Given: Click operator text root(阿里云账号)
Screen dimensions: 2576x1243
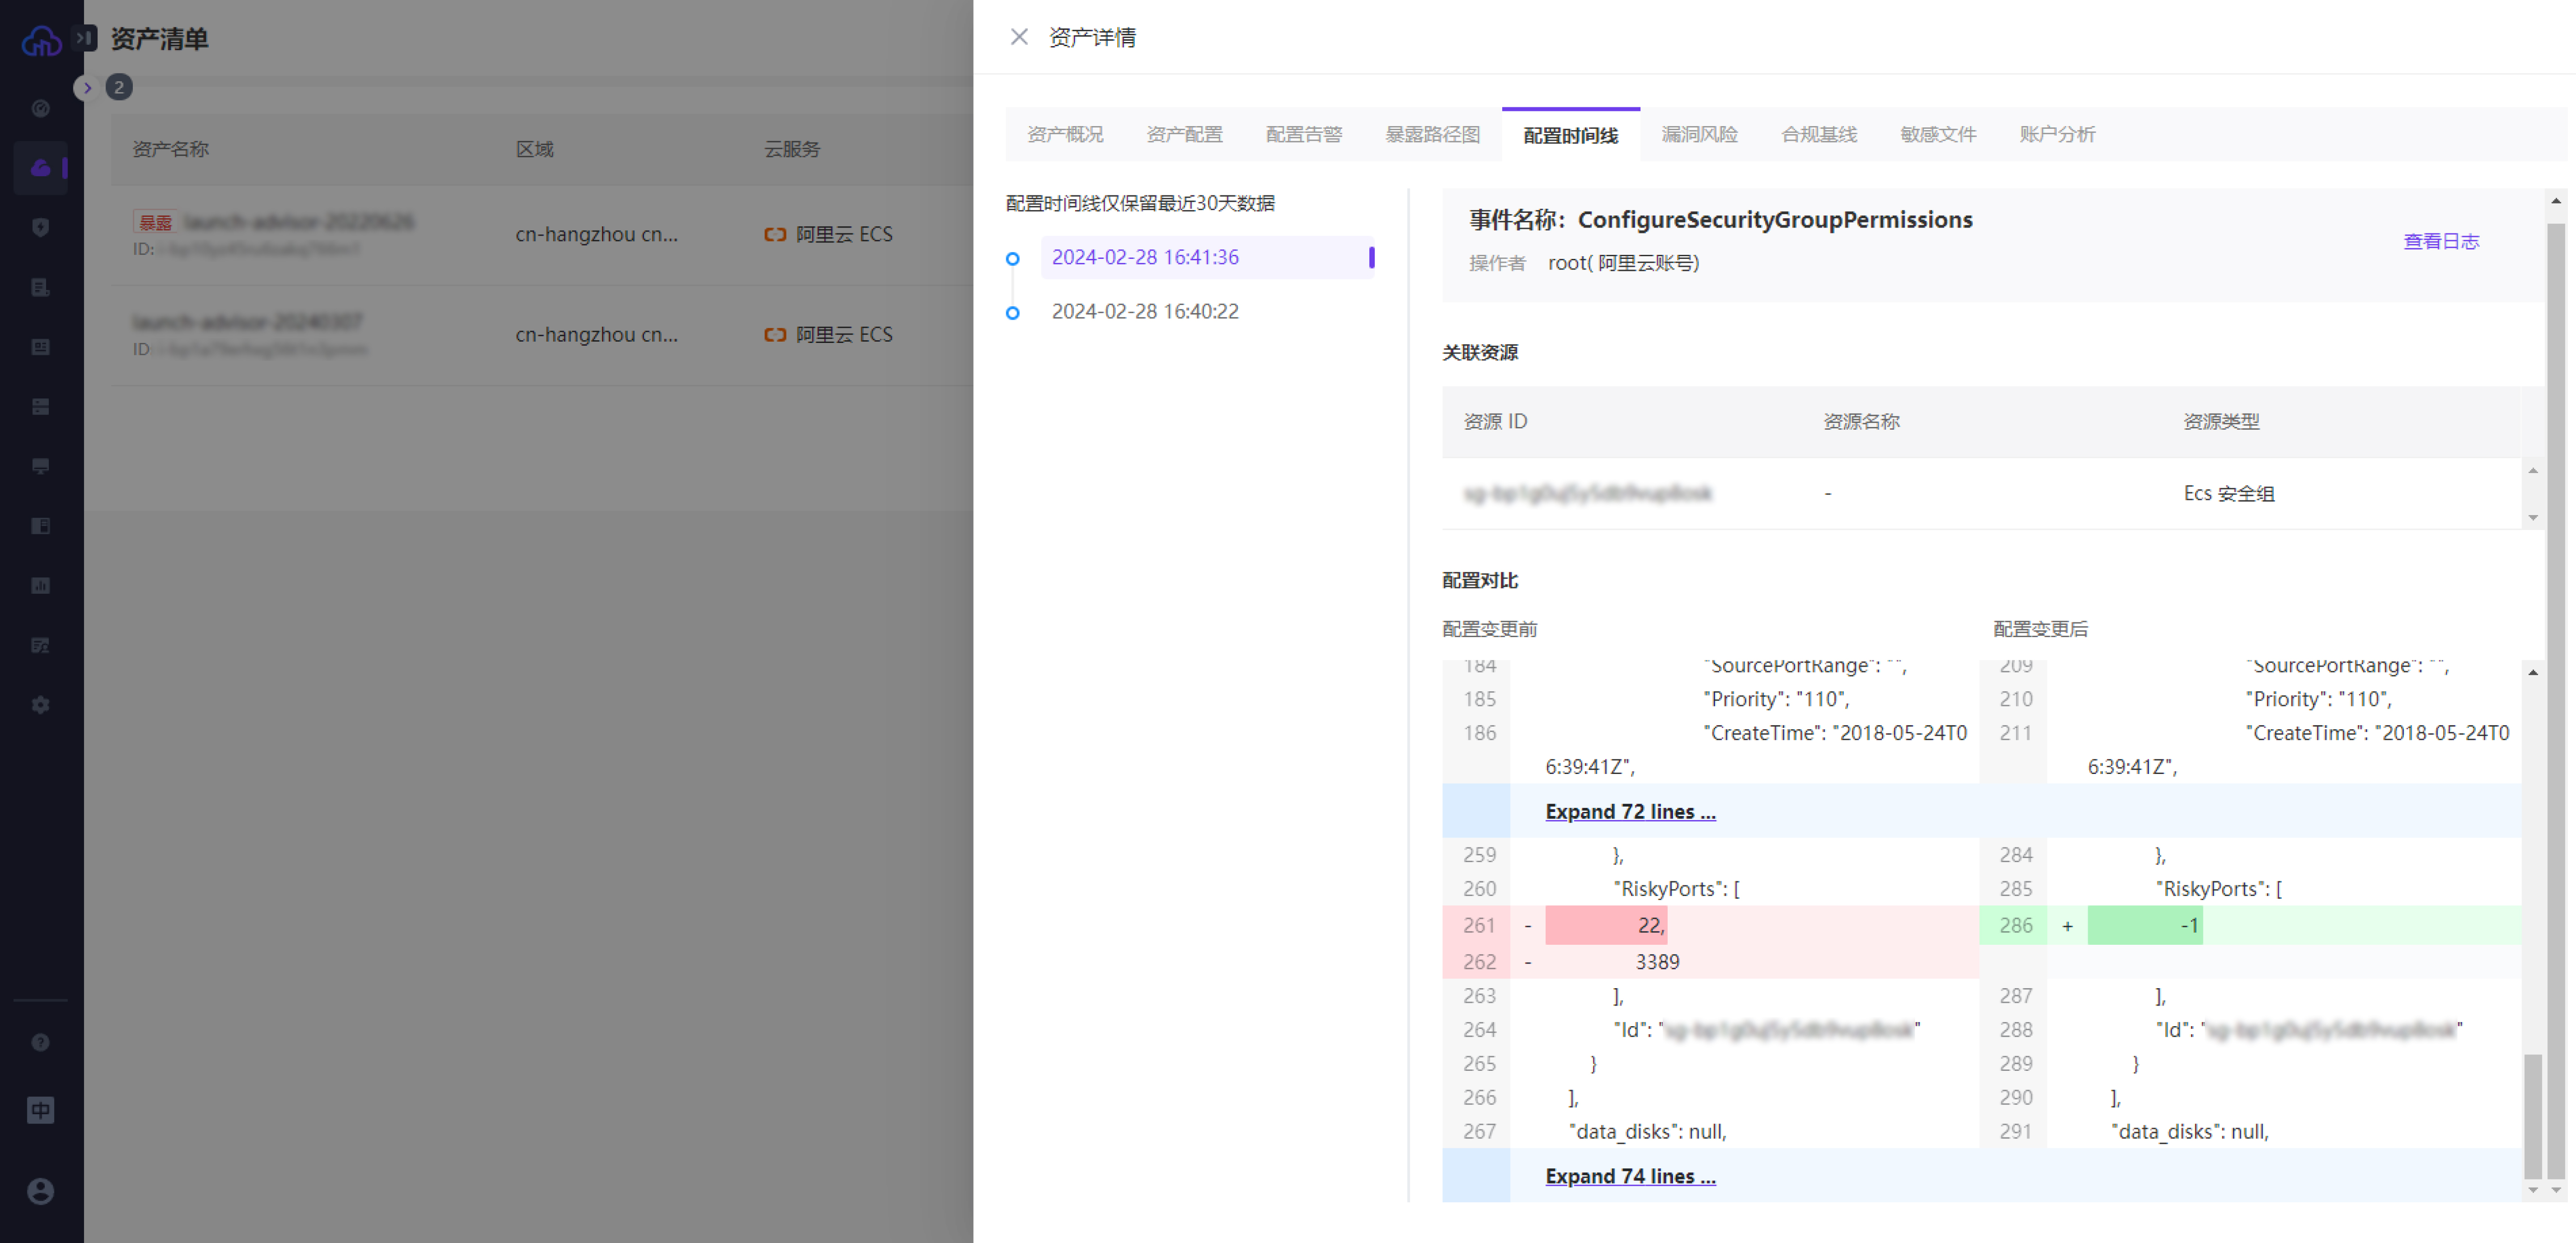Looking at the screenshot, I should 1623,263.
